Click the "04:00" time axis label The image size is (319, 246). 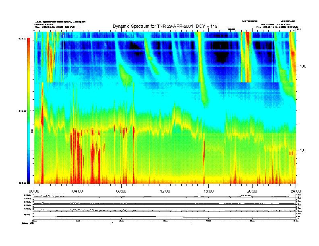[x=78, y=191]
